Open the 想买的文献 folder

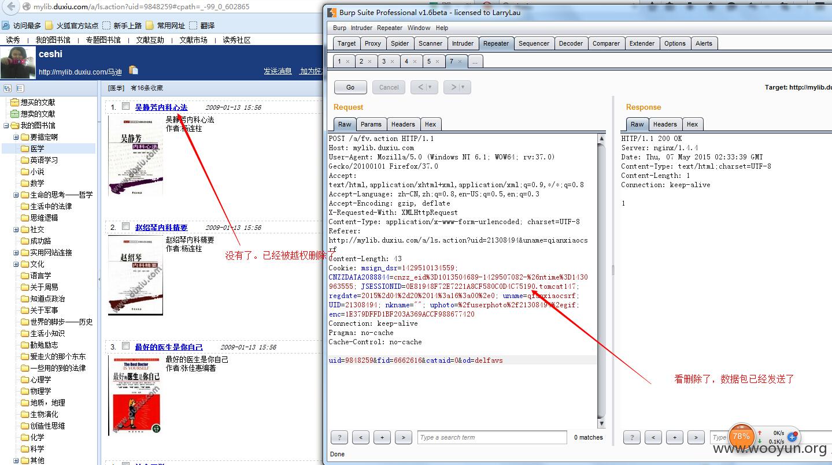click(x=38, y=102)
